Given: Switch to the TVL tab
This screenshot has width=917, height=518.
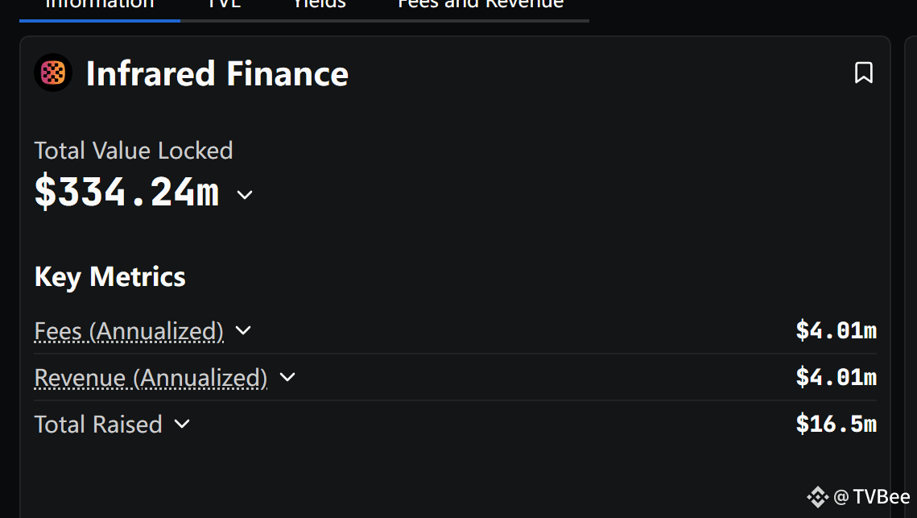Looking at the screenshot, I should [225, 5].
